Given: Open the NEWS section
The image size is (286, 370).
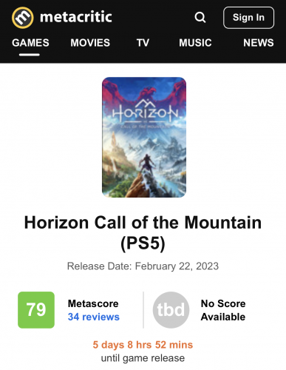Looking at the screenshot, I should (x=259, y=43).
